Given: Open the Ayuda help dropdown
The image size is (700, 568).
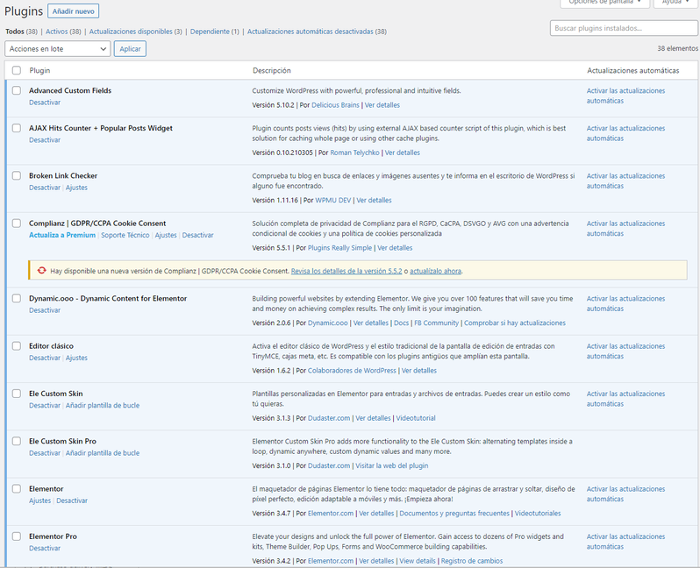Looking at the screenshot, I should pyautogui.click(x=675, y=3).
